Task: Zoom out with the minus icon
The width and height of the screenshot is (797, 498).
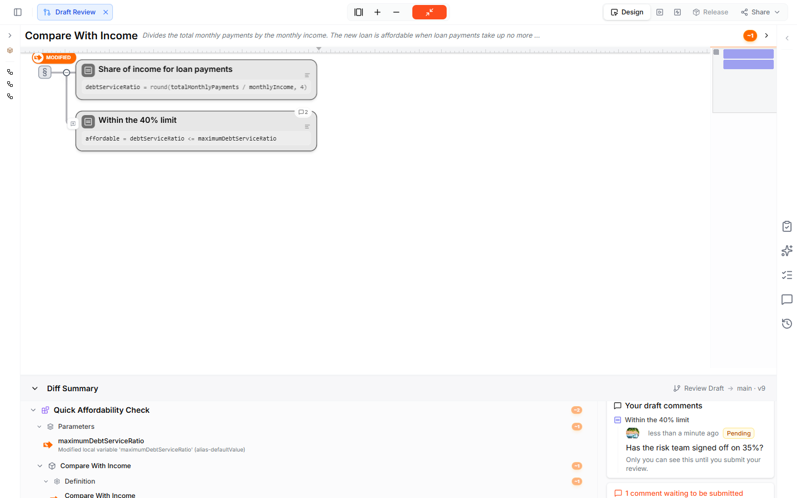Action: (396, 12)
